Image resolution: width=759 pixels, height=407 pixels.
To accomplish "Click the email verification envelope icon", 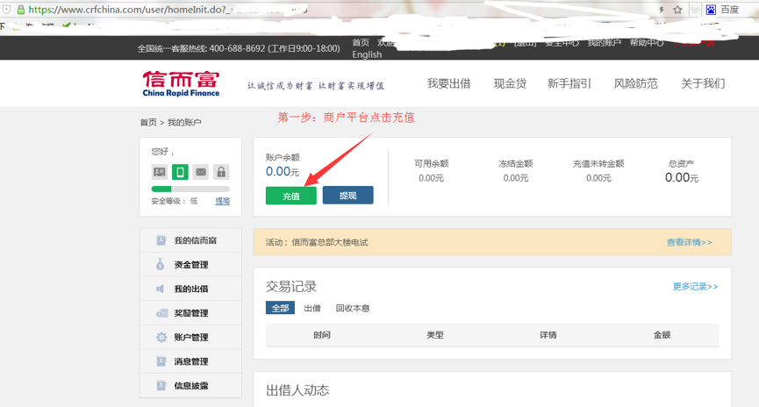I will point(201,172).
